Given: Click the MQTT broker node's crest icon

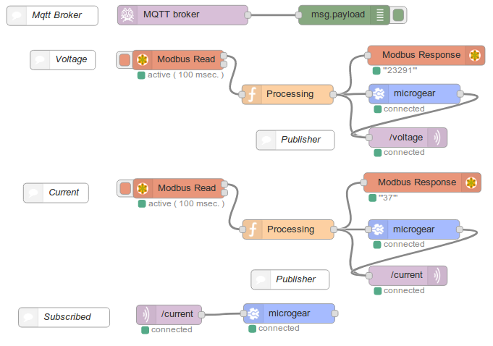Looking at the screenshot, I should (x=127, y=14).
